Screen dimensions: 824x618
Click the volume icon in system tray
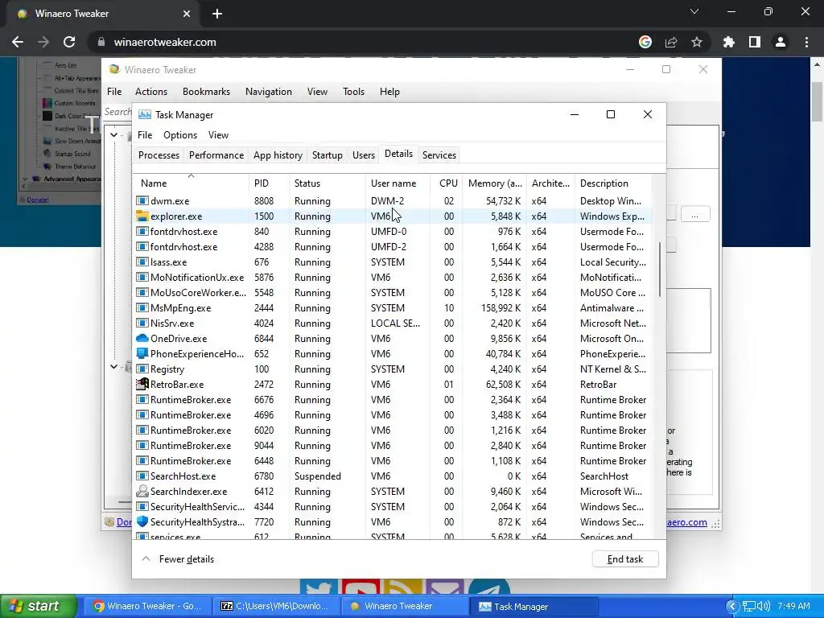click(x=764, y=606)
